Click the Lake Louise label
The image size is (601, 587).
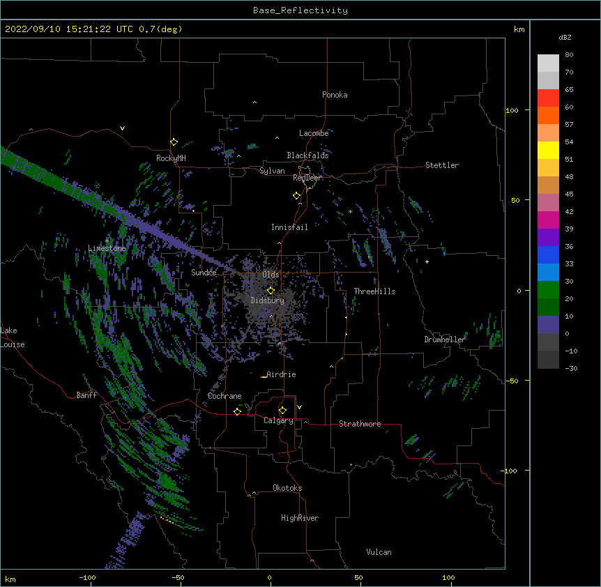click(13, 337)
